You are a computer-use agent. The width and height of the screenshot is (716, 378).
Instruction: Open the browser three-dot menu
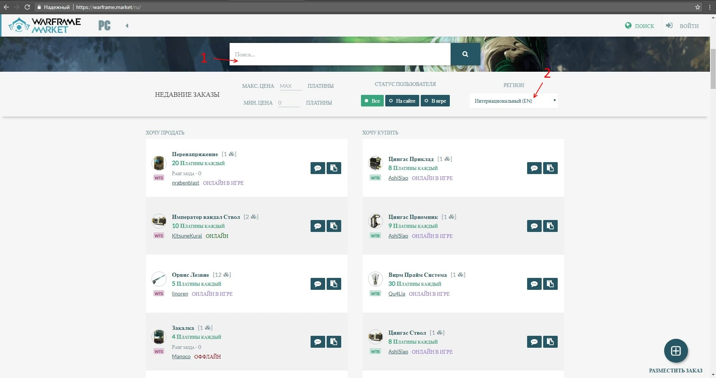coord(709,7)
